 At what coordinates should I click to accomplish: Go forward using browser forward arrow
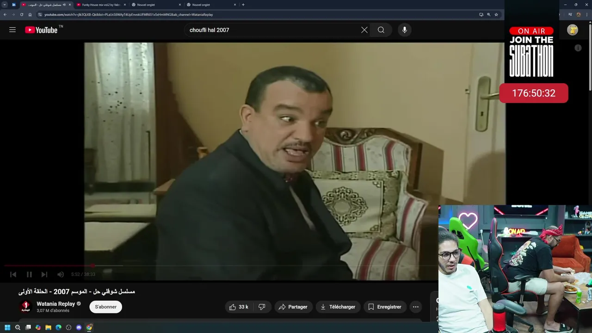coord(13,14)
